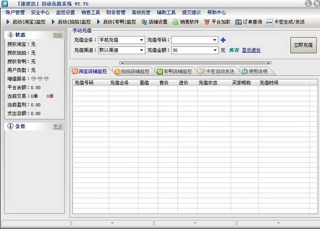Open 离线托管 menu

(x=141, y=12)
